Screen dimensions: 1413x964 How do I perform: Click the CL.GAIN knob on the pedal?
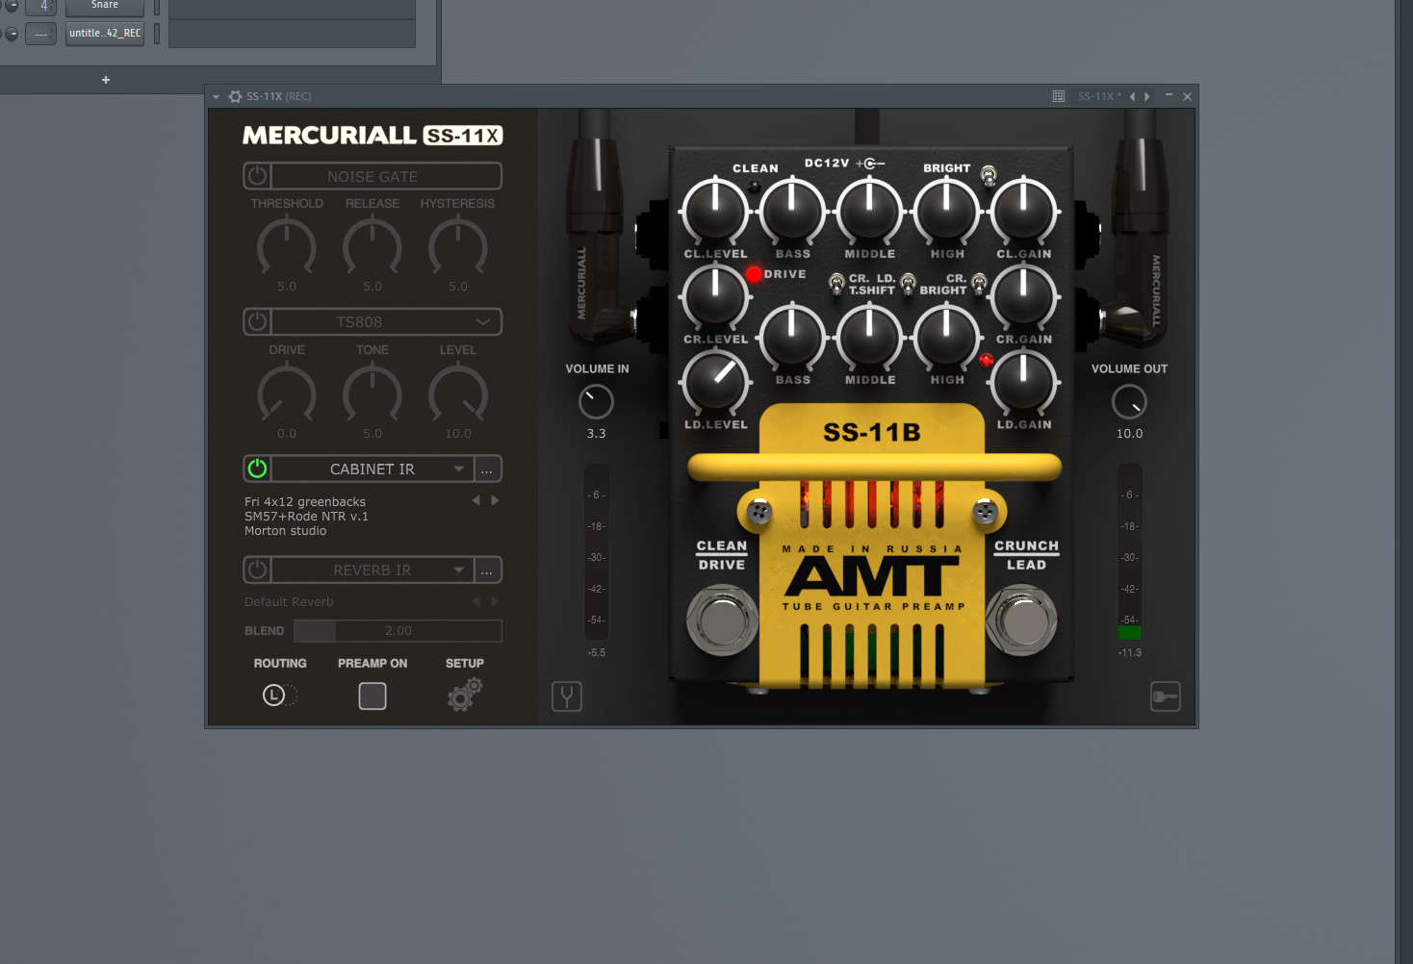1023,211
